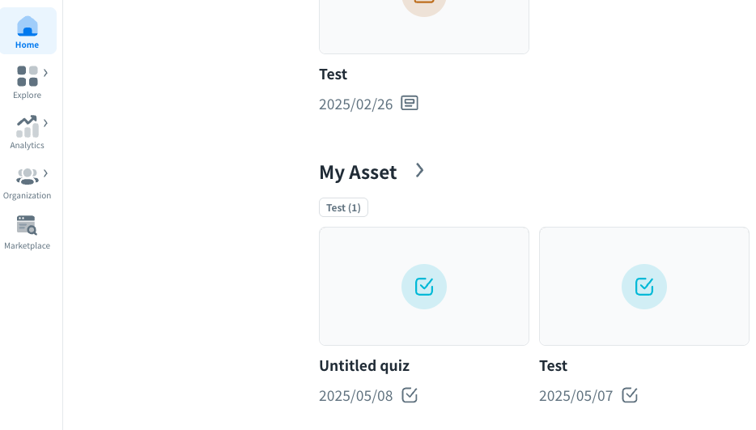Open the Untitled quiz title link
The width and height of the screenshot is (756, 430).
(x=364, y=366)
